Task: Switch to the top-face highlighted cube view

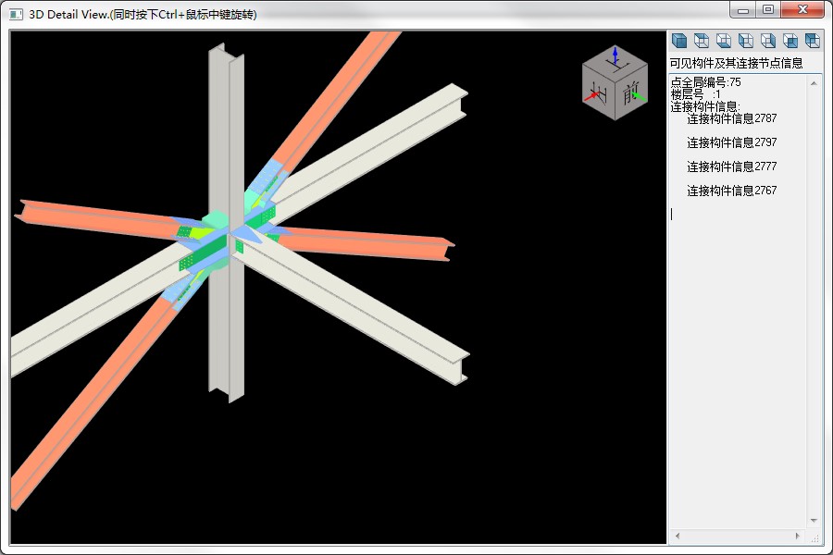Action: click(x=702, y=41)
